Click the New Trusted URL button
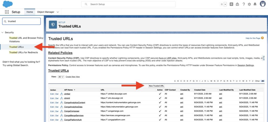The height and width of the screenshot is (122, 268). coord(156,86)
